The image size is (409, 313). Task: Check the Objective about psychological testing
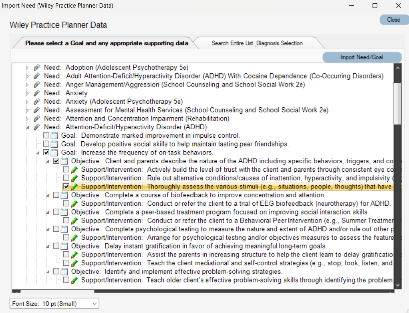click(56, 229)
